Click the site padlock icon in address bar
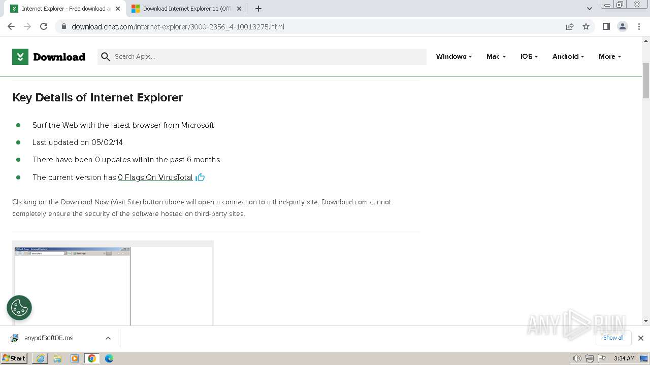 [x=64, y=27]
